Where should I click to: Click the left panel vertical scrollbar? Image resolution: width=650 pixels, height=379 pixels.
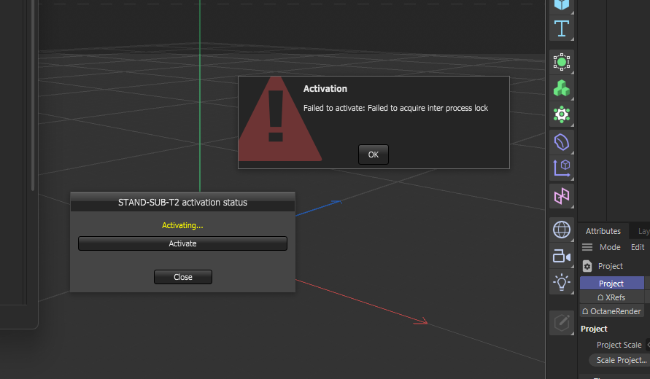pyautogui.click(x=33, y=95)
